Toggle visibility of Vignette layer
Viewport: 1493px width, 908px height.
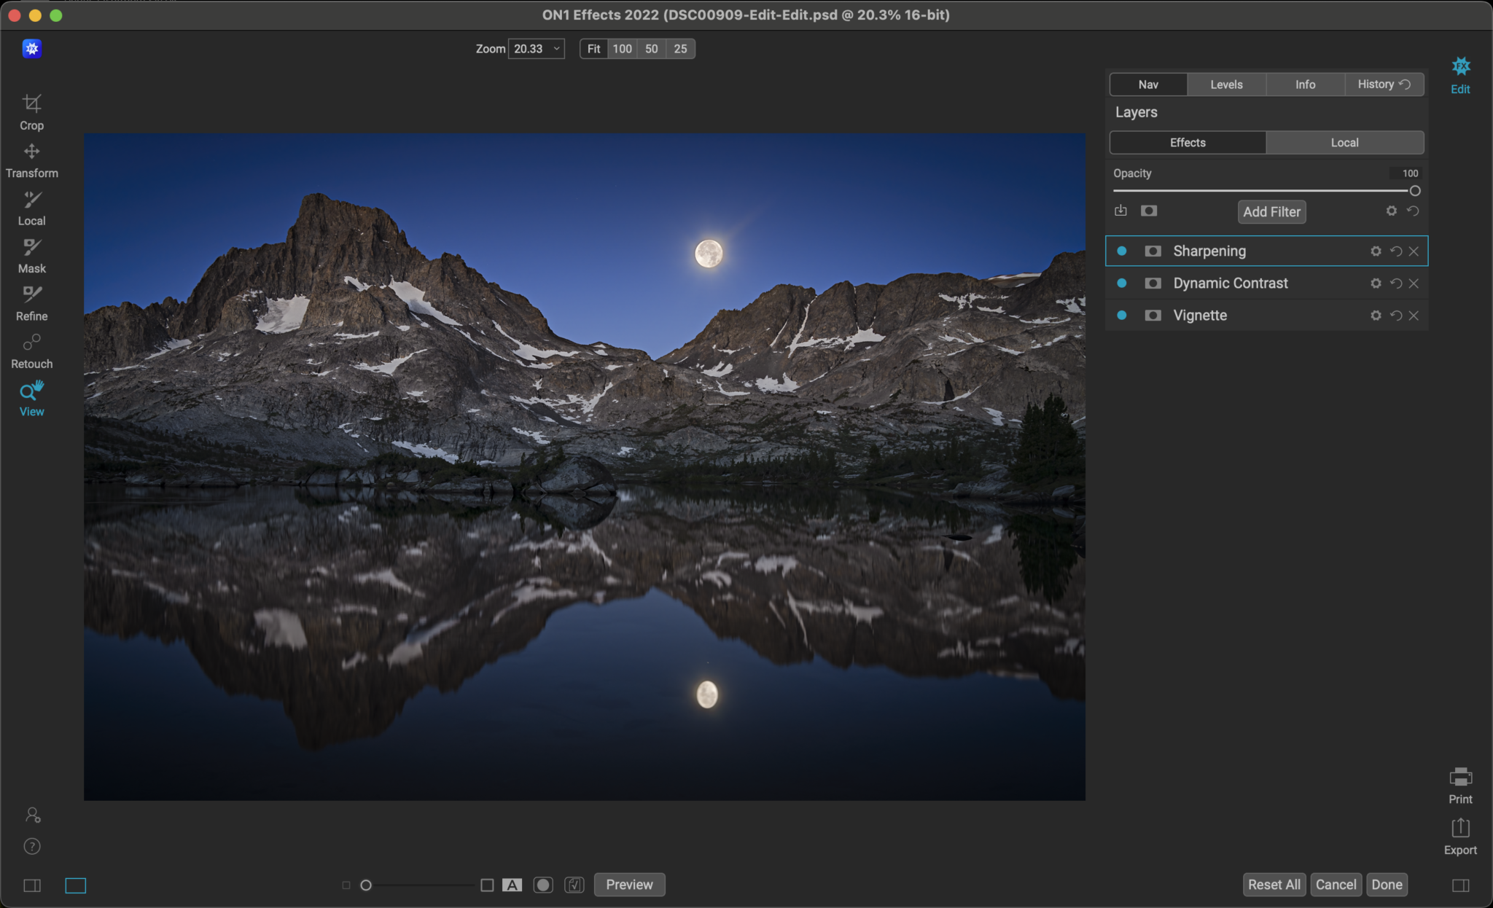click(x=1124, y=314)
